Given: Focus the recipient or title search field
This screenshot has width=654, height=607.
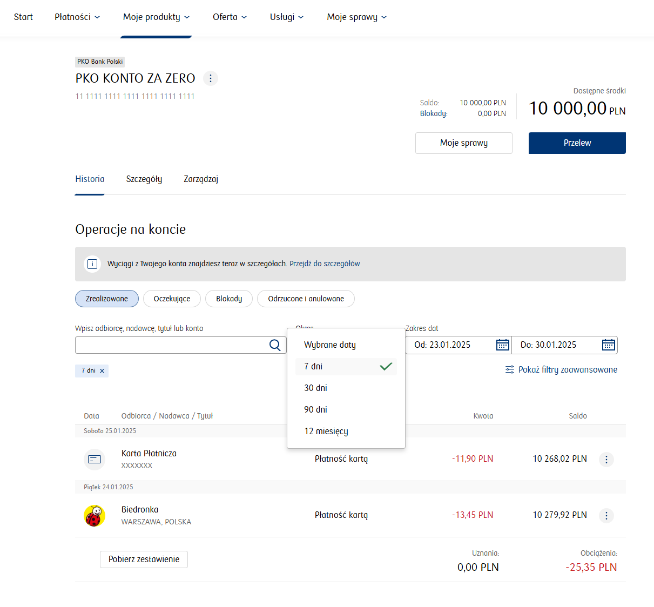Looking at the screenshot, I should [170, 345].
